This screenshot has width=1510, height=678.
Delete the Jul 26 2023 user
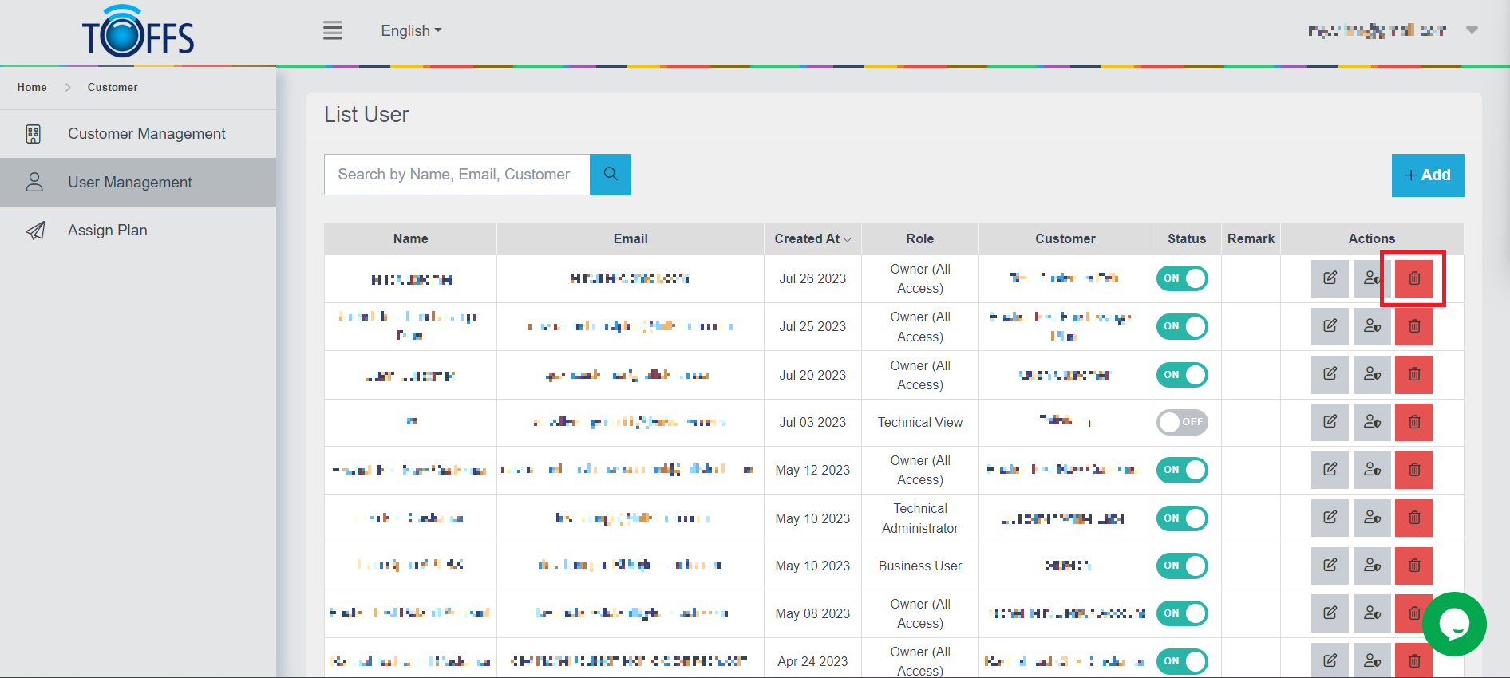1413,278
